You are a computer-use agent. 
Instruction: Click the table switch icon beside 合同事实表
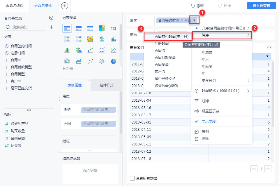[51, 18]
